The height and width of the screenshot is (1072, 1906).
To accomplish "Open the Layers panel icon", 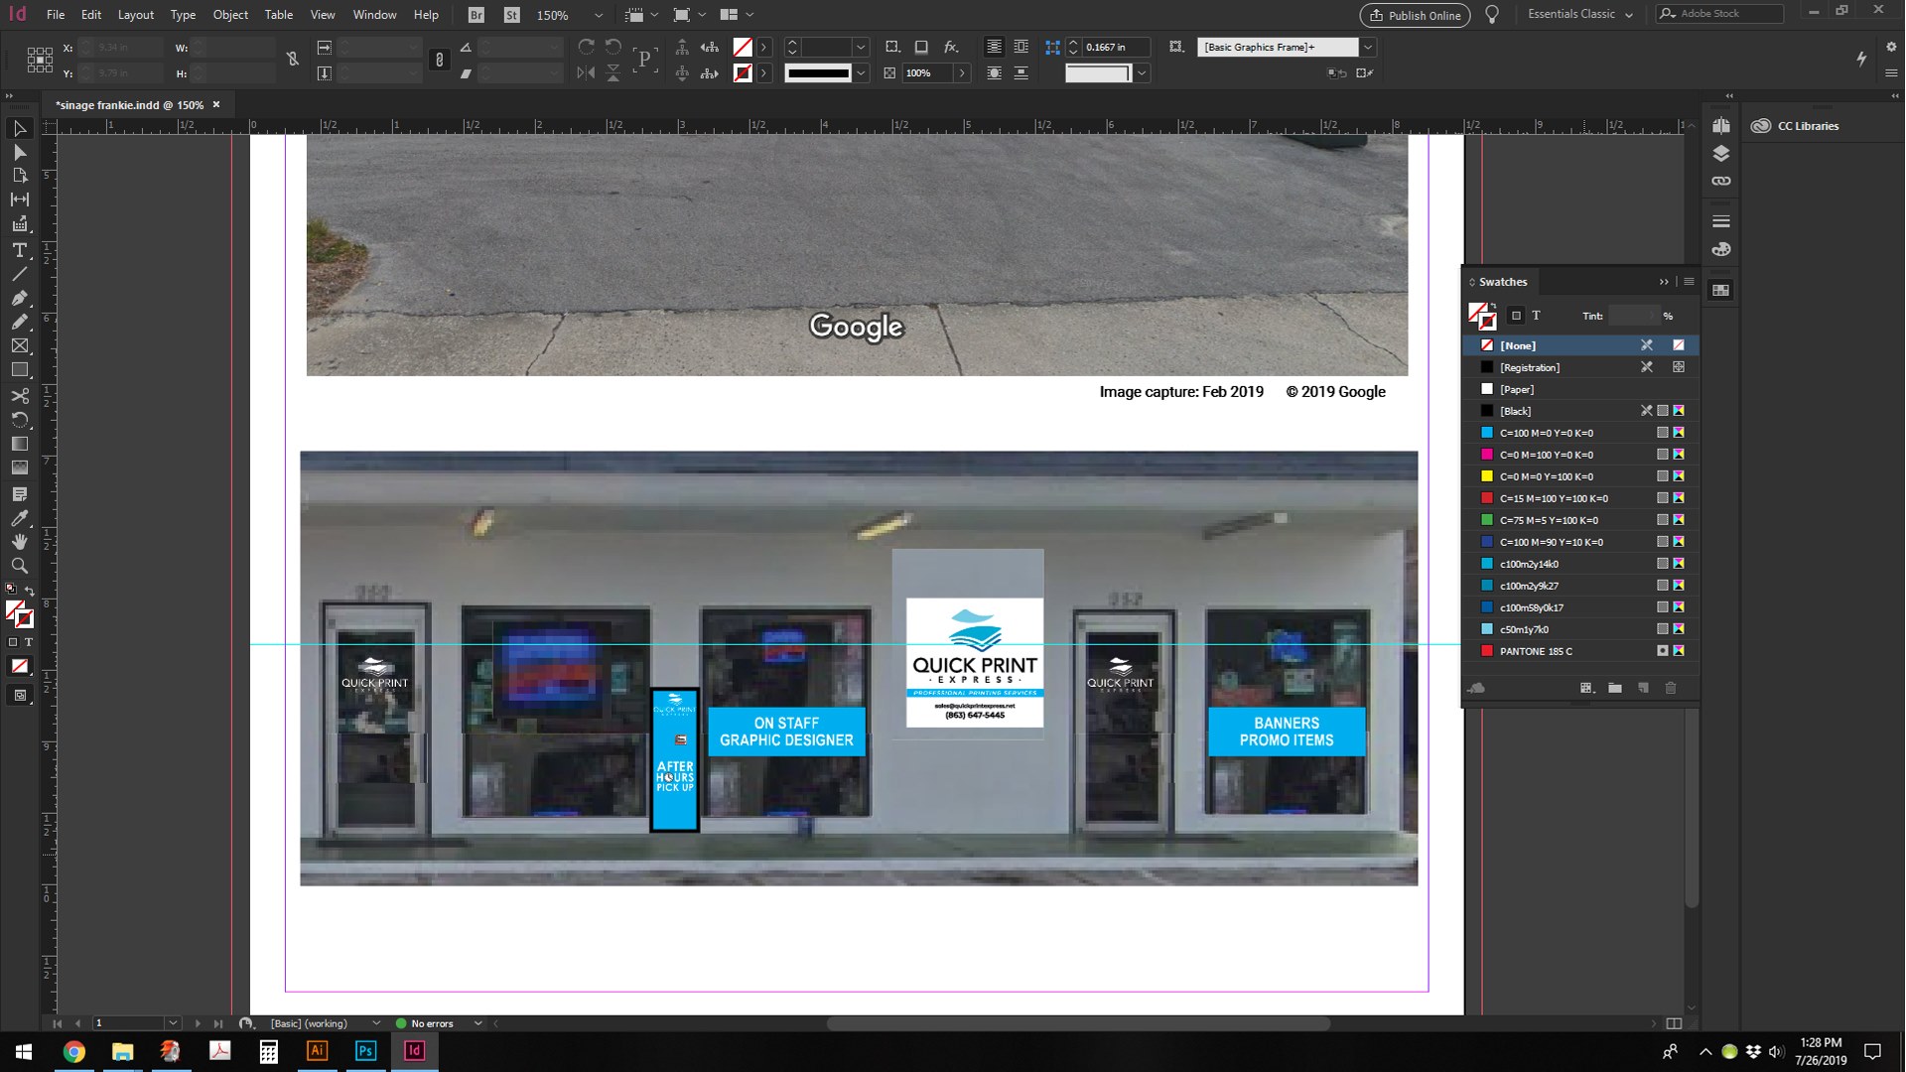I will tap(1721, 154).
